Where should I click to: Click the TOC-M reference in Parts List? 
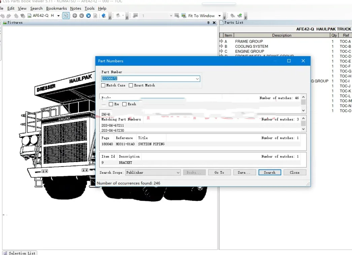346,101
